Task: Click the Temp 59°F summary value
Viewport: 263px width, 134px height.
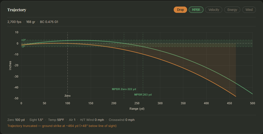Action: pos(56,120)
